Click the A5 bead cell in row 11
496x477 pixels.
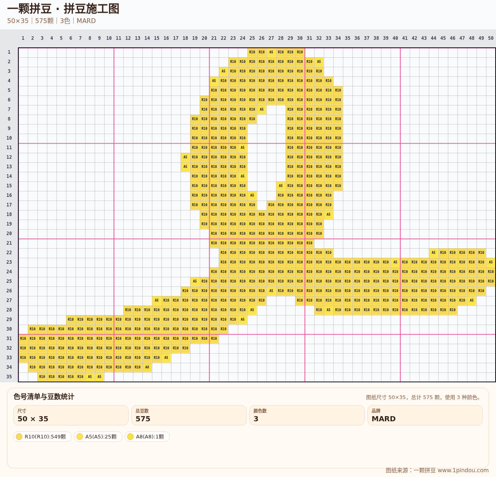(243, 148)
